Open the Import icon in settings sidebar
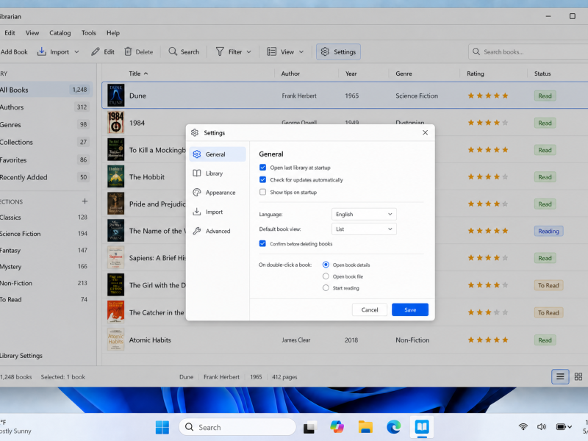The image size is (588, 441). coord(197,212)
